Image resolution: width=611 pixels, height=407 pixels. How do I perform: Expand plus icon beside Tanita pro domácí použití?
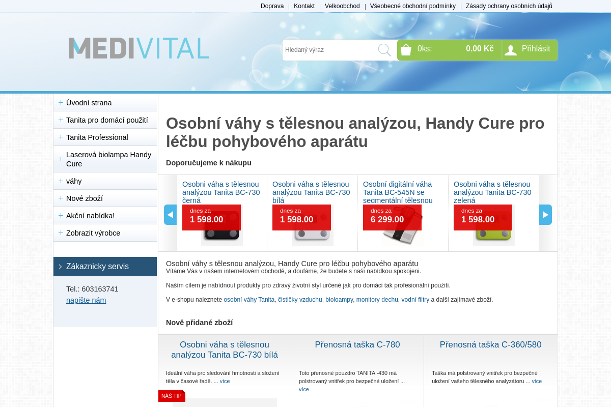[x=61, y=120]
